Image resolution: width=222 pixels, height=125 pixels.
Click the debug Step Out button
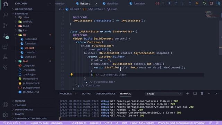point(190,3)
